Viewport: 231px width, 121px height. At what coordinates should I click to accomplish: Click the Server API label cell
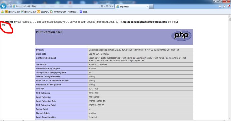62,64
